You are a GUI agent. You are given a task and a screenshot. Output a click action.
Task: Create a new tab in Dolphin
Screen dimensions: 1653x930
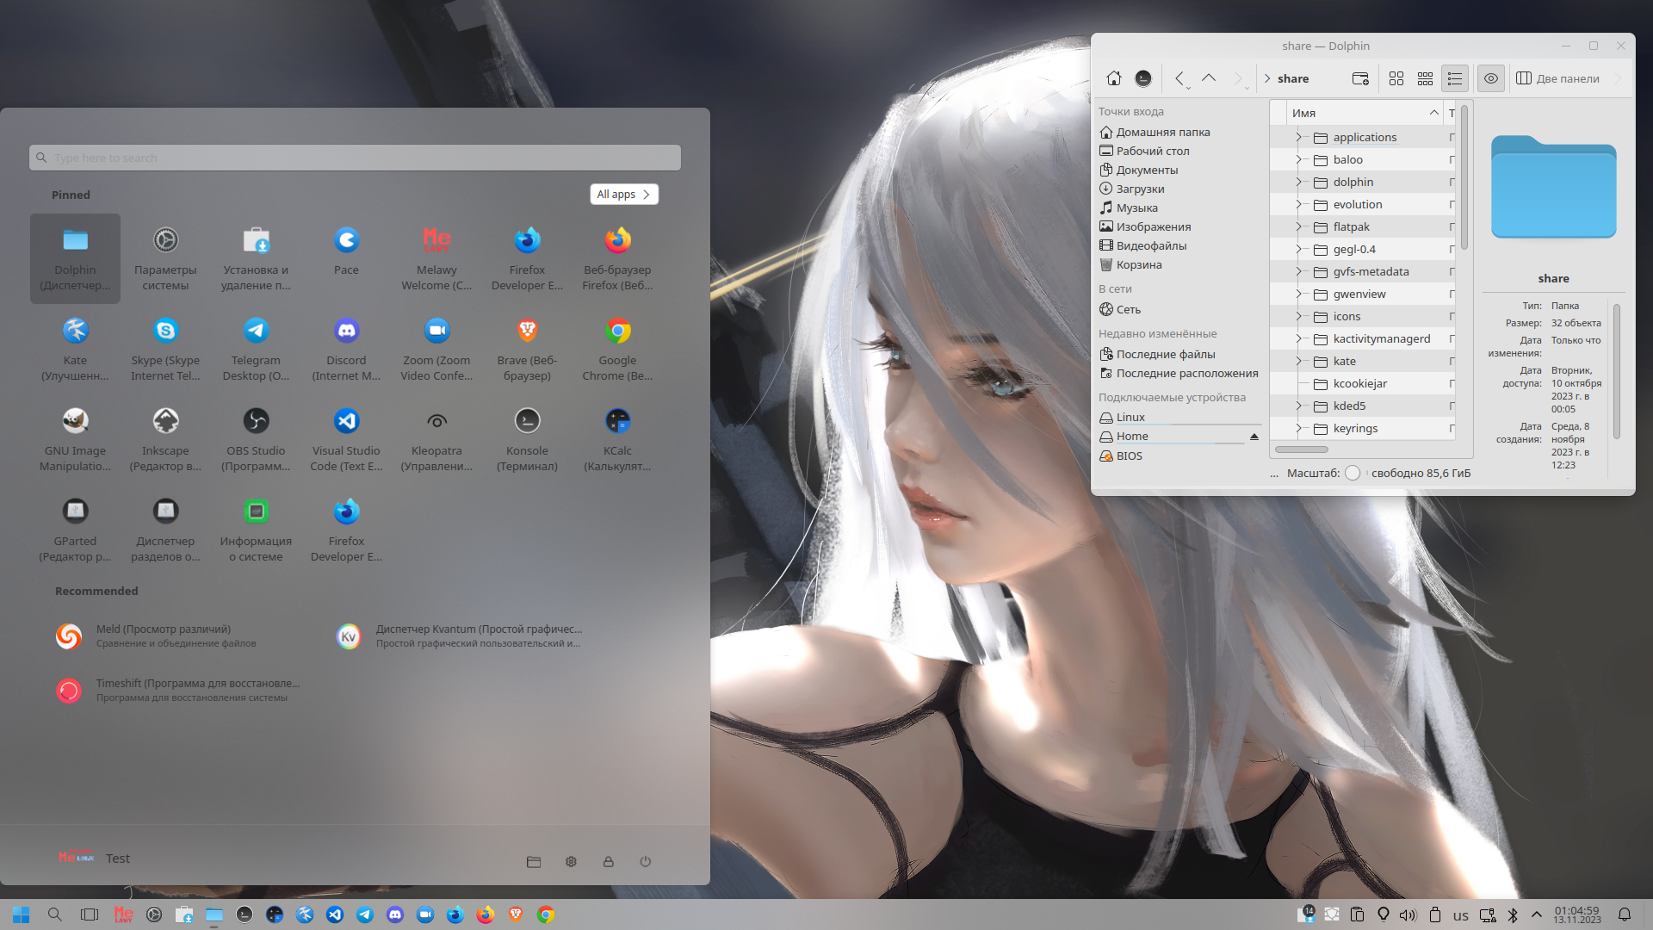1360,78
